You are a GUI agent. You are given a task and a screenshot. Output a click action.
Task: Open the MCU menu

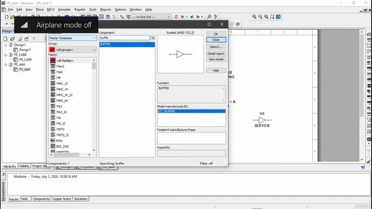[51, 9]
